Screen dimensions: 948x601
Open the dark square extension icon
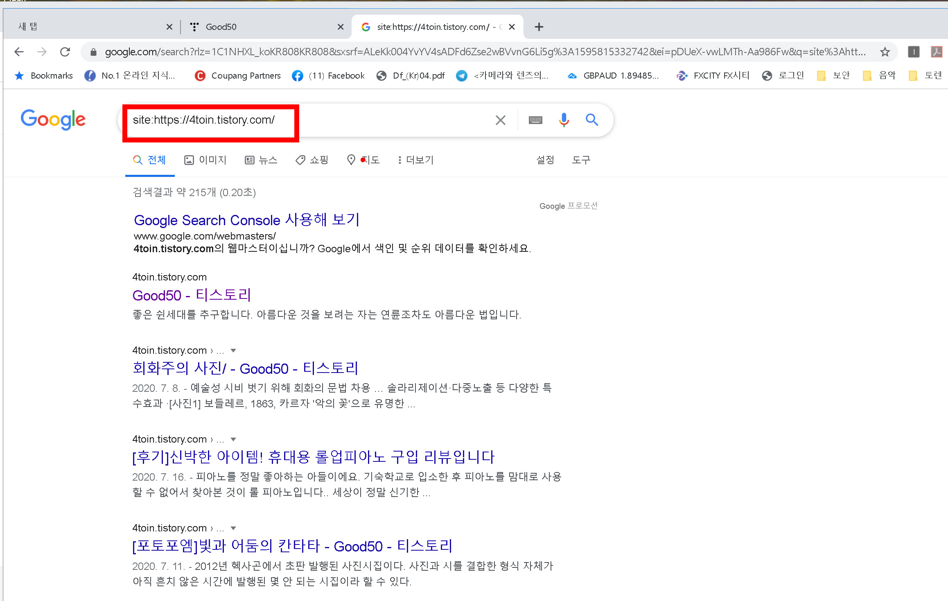pos(914,52)
